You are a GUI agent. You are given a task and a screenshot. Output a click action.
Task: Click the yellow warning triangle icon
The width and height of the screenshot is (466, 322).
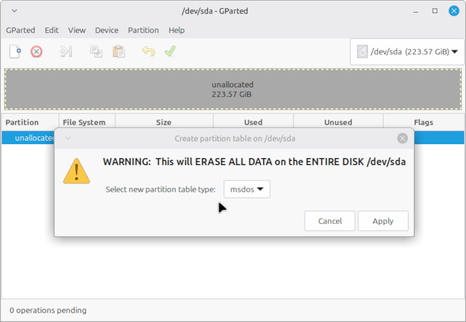click(76, 171)
